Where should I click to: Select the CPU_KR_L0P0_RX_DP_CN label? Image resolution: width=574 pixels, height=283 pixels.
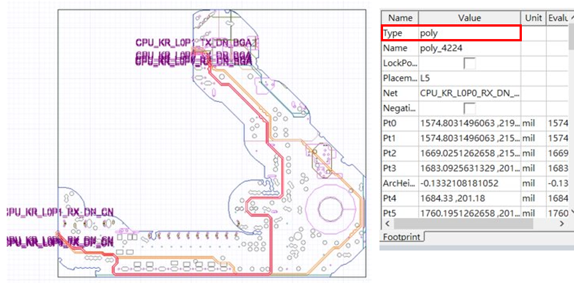coord(60,241)
